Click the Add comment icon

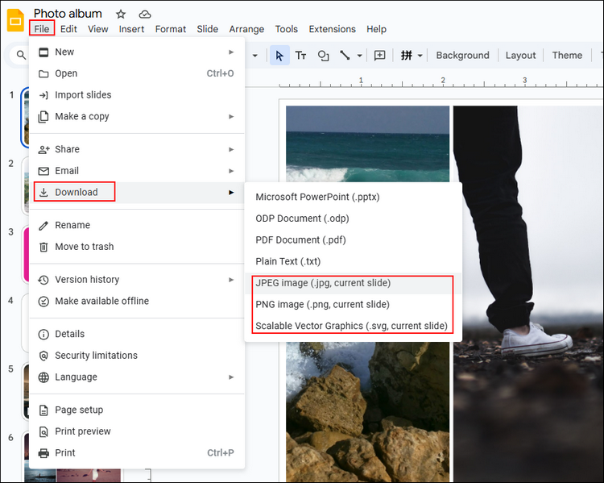(x=380, y=56)
